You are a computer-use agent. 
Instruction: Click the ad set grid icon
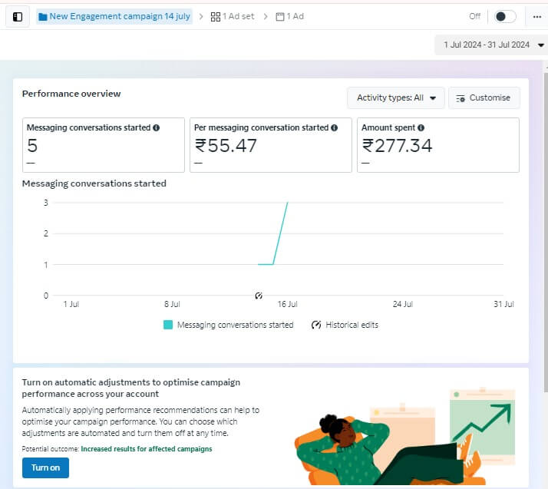click(x=216, y=16)
